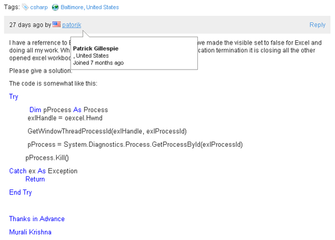Viewport: 335px width, 240px height.
Task: Click the exlHandle = oexcel.Hwnd line
Action: 65,118
